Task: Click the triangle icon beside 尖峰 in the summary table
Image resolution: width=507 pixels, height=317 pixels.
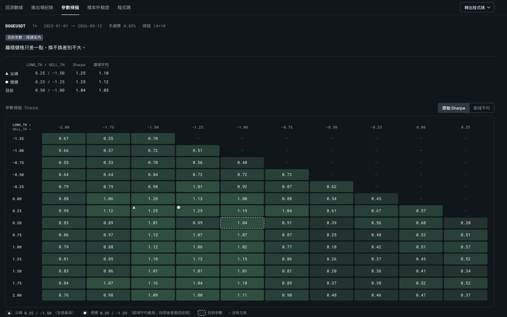Action: (7, 73)
